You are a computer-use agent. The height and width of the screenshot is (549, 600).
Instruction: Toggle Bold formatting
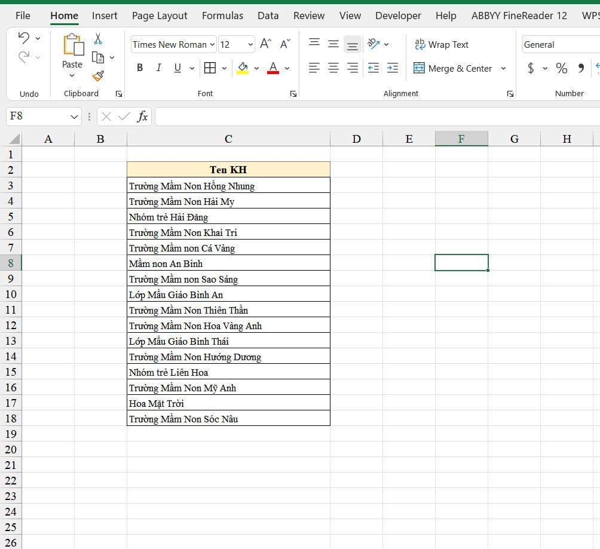coord(140,68)
